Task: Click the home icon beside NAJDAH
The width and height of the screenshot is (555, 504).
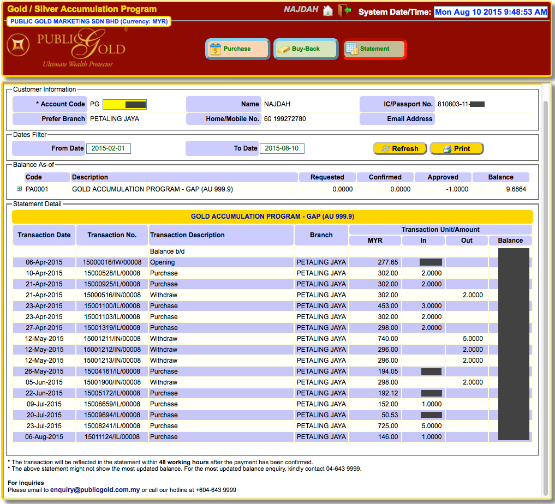Action: [x=327, y=11]
